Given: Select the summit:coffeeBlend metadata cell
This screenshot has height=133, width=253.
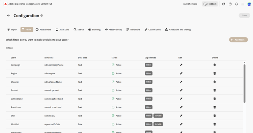Looking at the screenshot, I should click(54, 99).
